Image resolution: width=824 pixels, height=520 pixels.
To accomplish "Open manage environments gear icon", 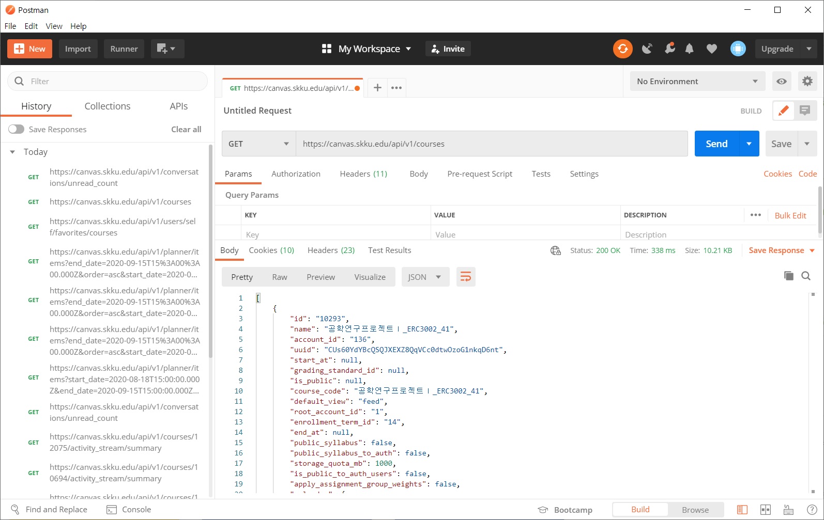I will tap(807, 81).
